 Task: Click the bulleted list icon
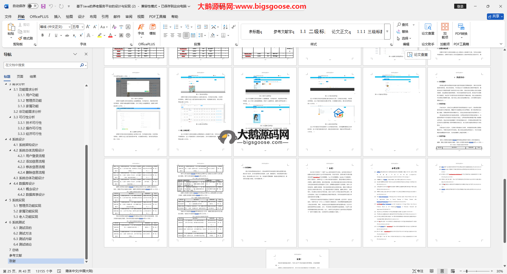(166, 27)
